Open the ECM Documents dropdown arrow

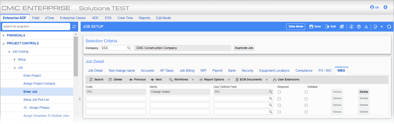pyautogui.click(x=267, y=80)
